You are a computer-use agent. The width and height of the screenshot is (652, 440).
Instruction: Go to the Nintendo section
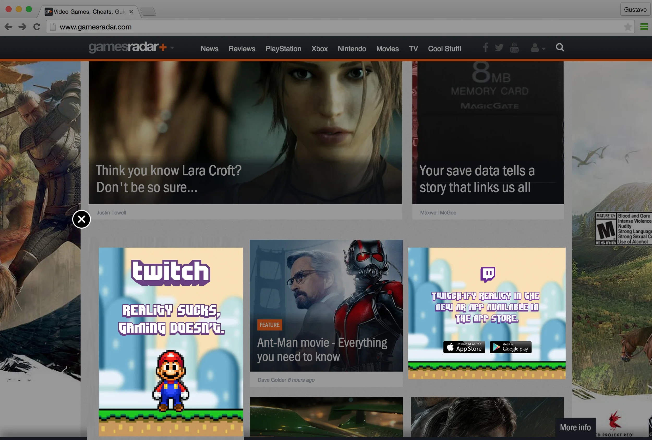point(352,49)
